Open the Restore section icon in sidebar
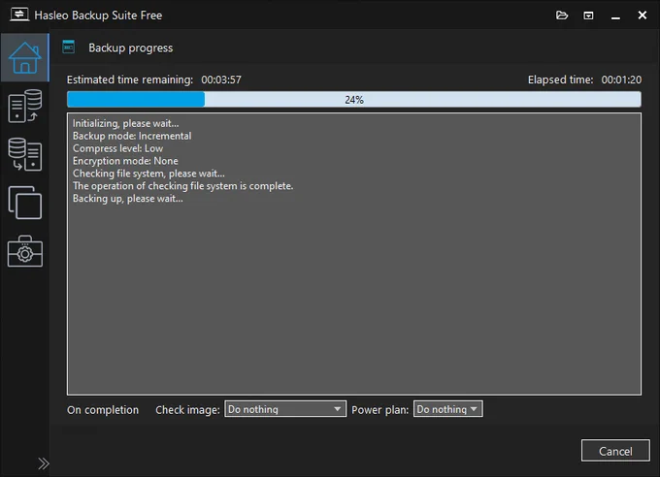660x477 pixels. [25, 154]
